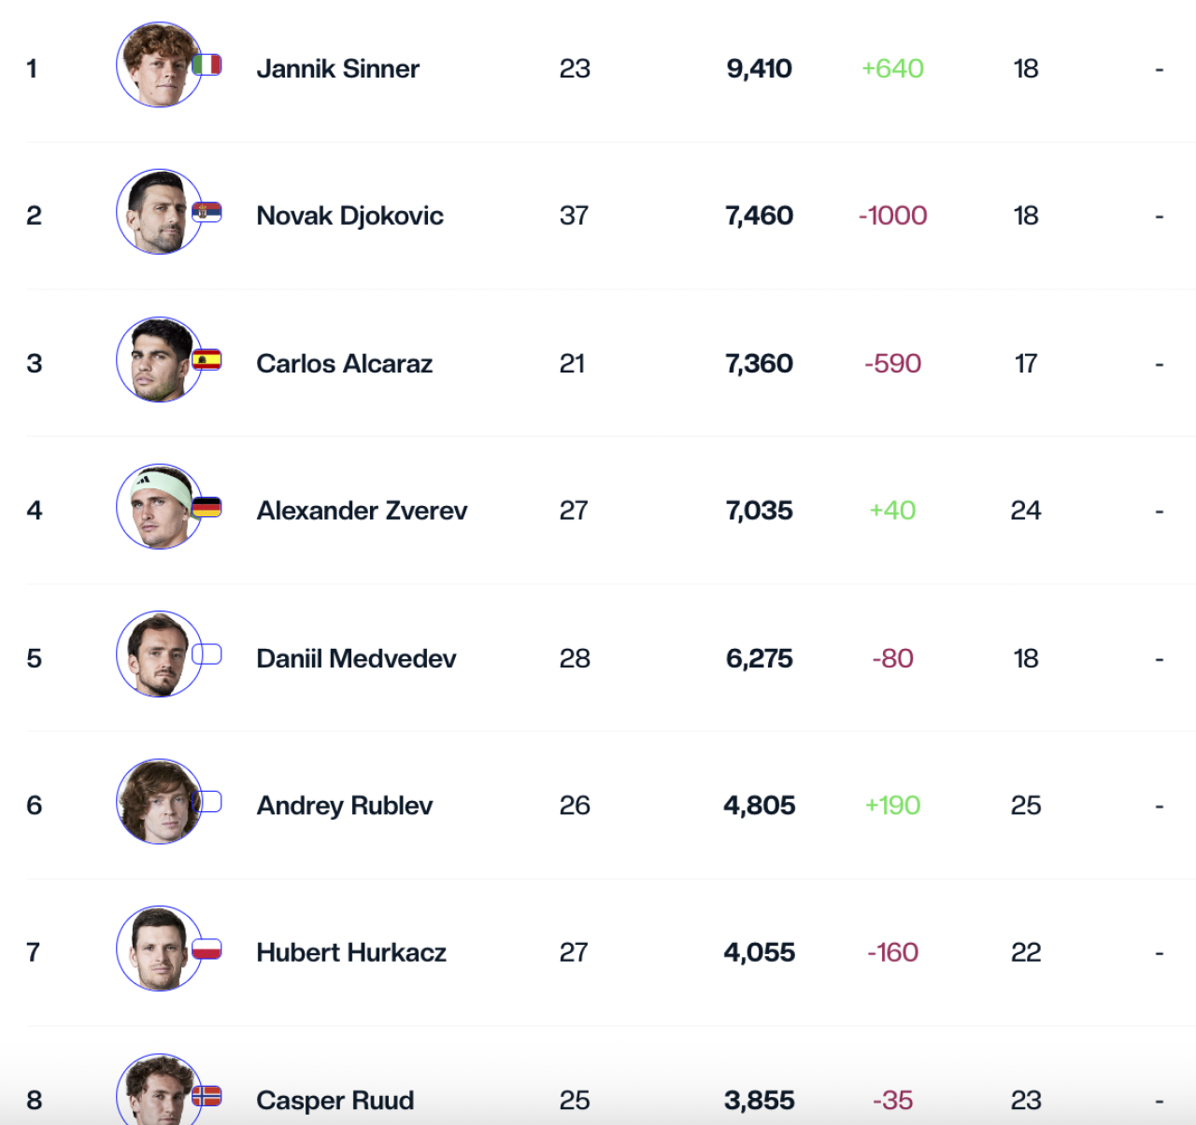Open the profile photo in the Jannik Sinner row
The width and height of the screenshot is (1196, 1125).
click(x=157, y=65)
